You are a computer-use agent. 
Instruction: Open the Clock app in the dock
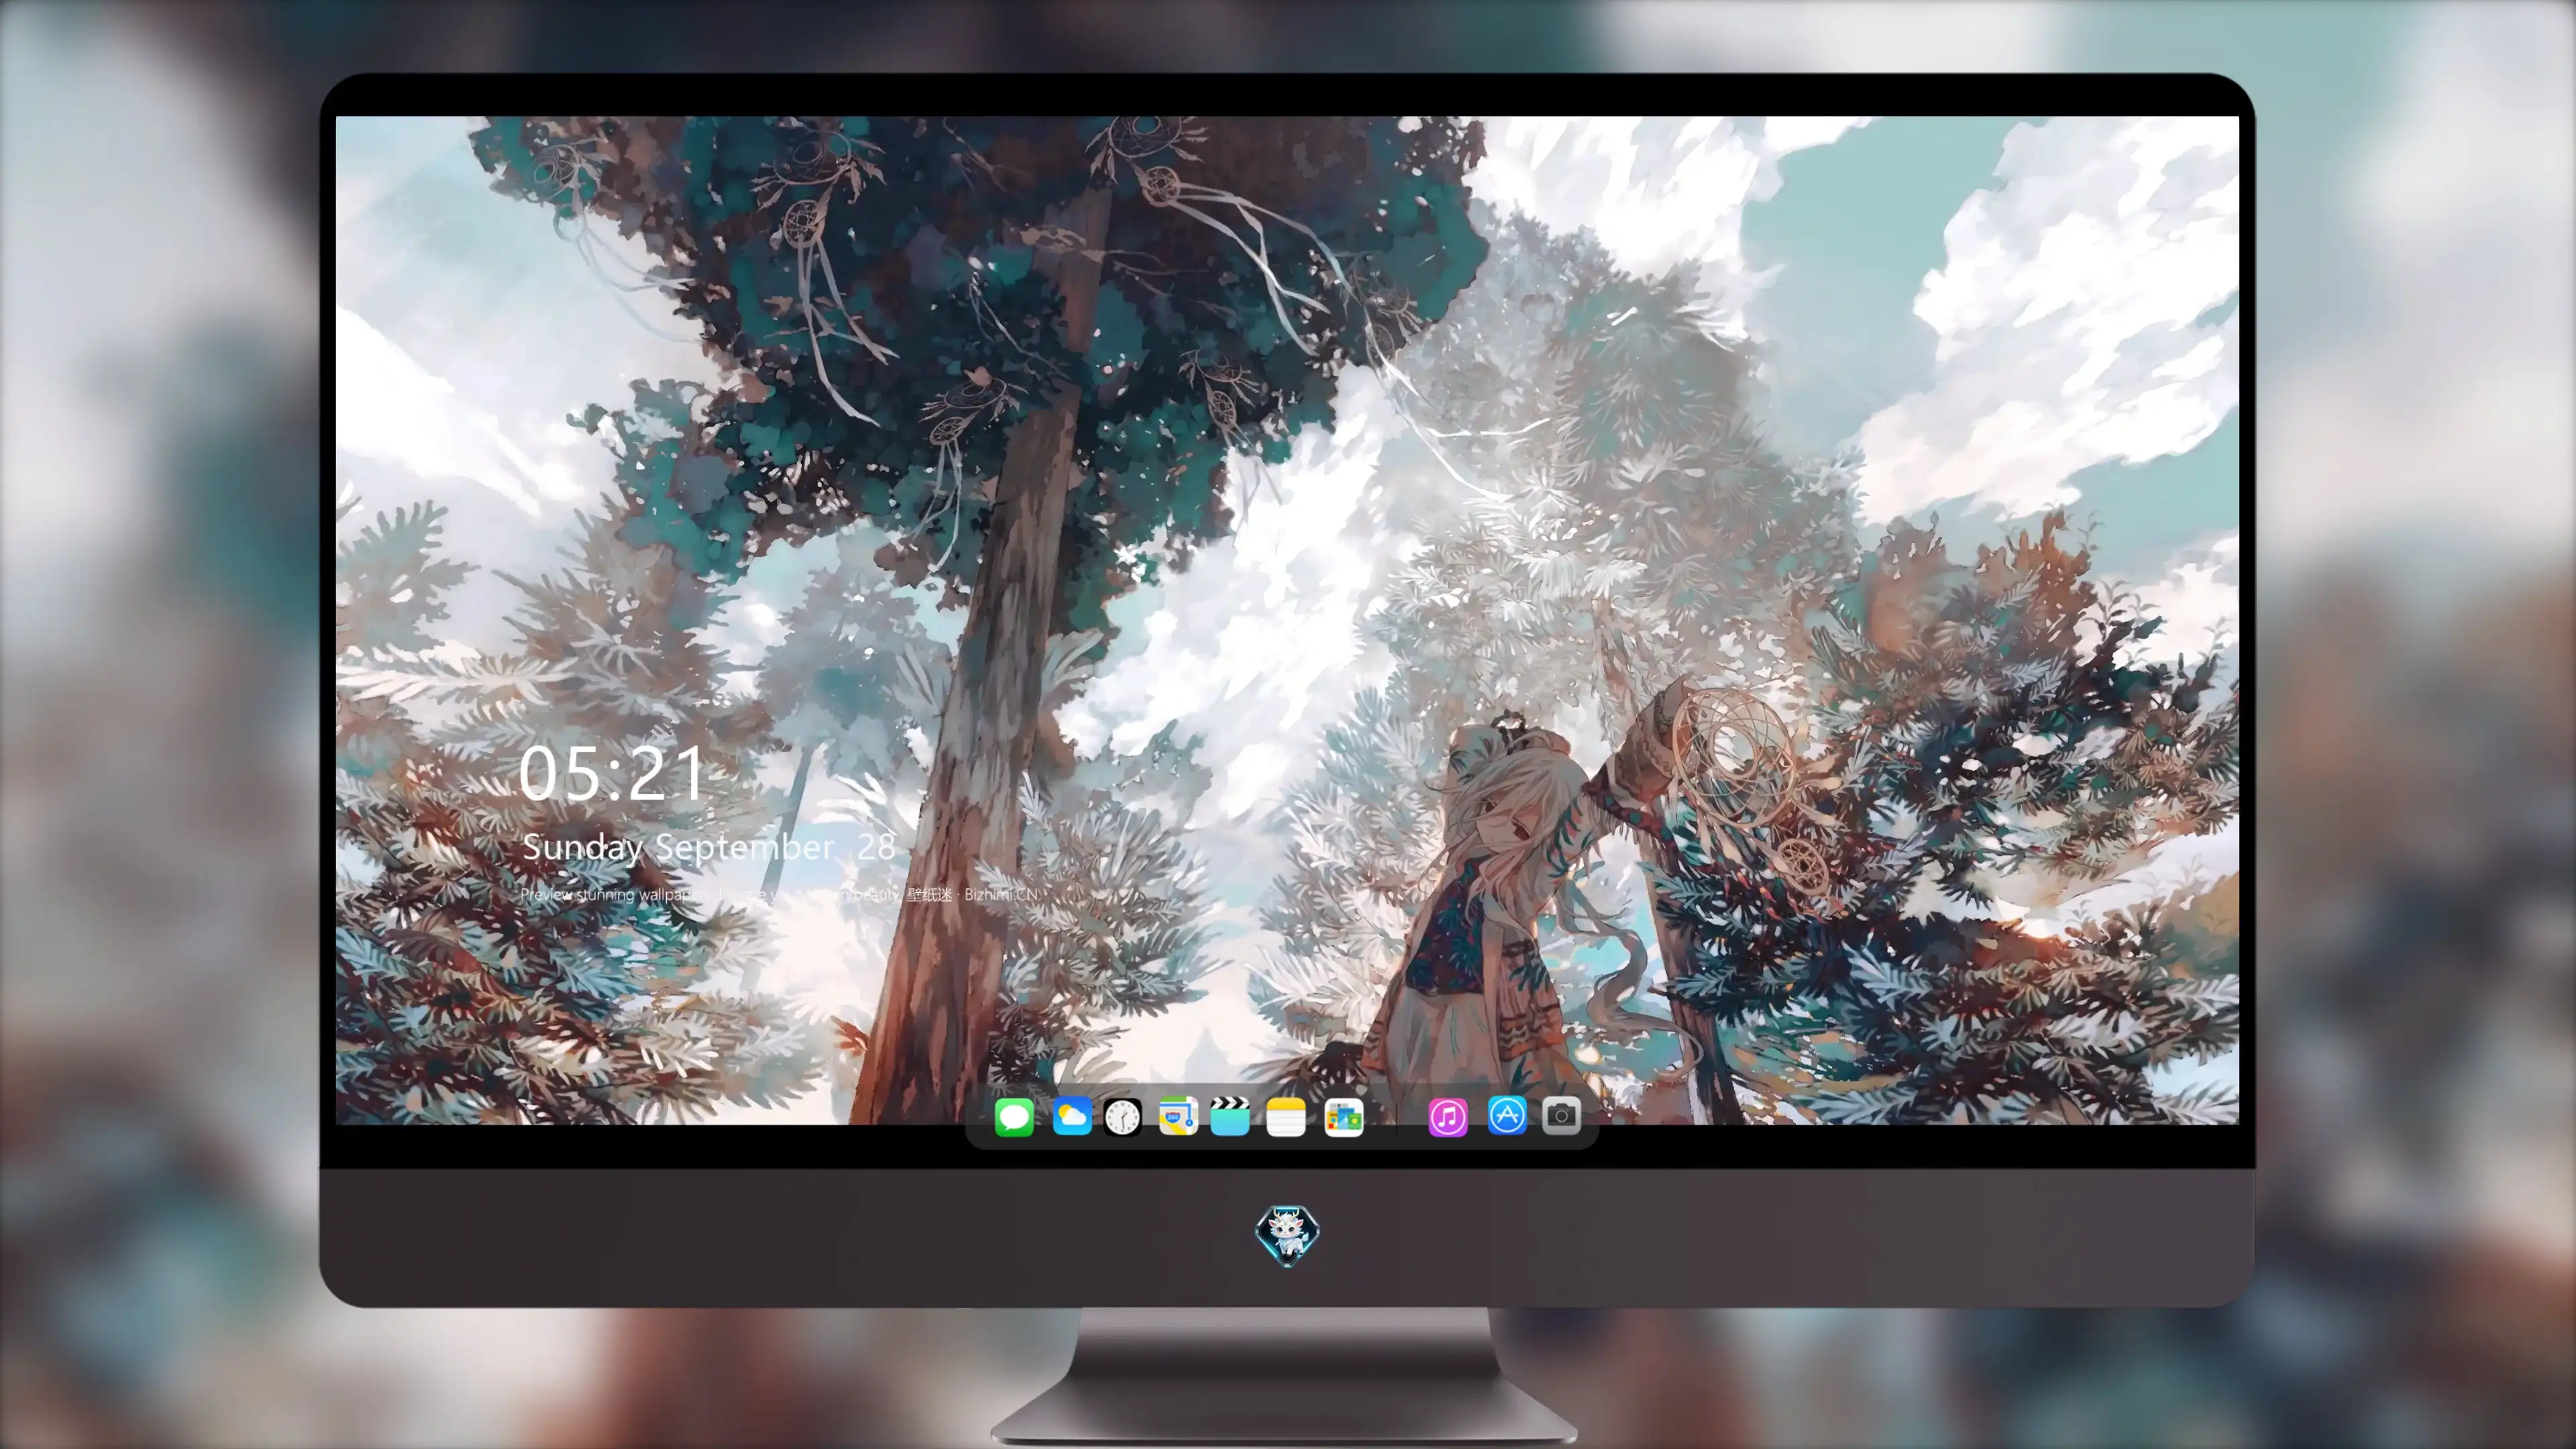pyautogui.click(x=1123, y=1117)
